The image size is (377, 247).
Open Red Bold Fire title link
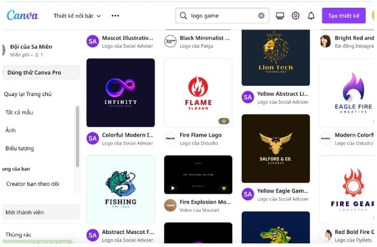[x=354, y=232]
